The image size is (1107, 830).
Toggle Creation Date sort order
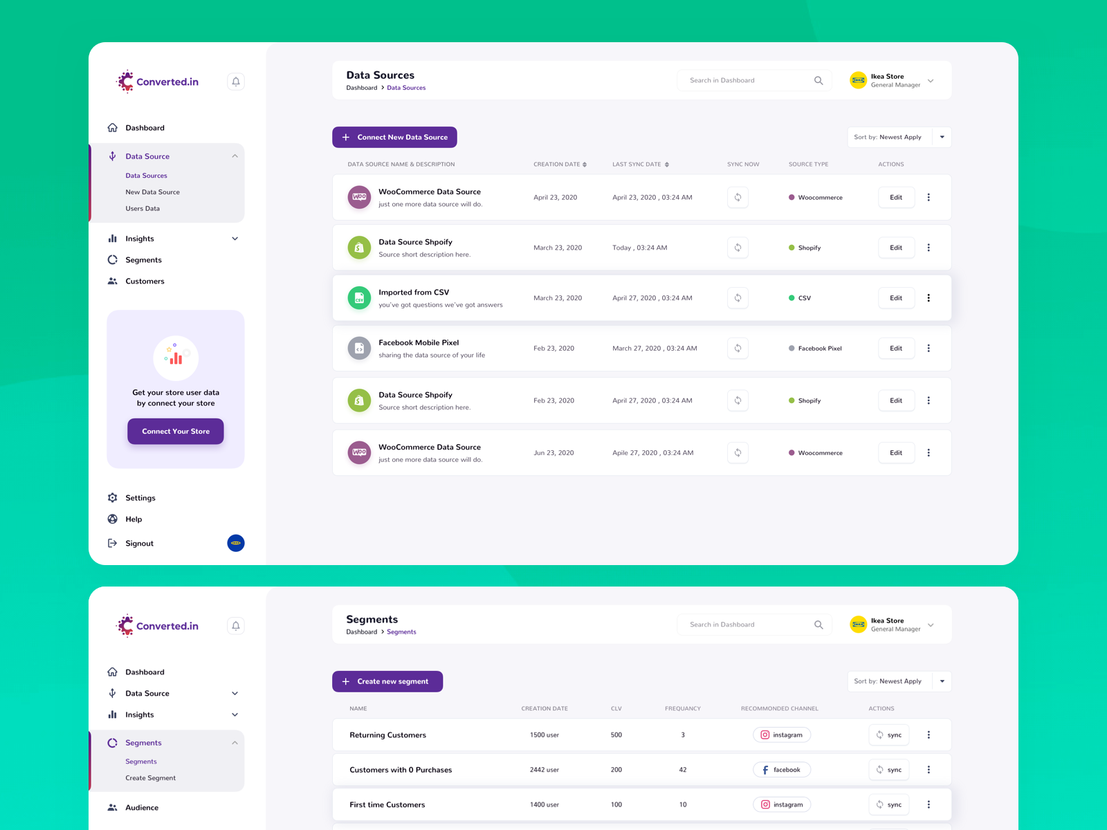tap(584, 164)
